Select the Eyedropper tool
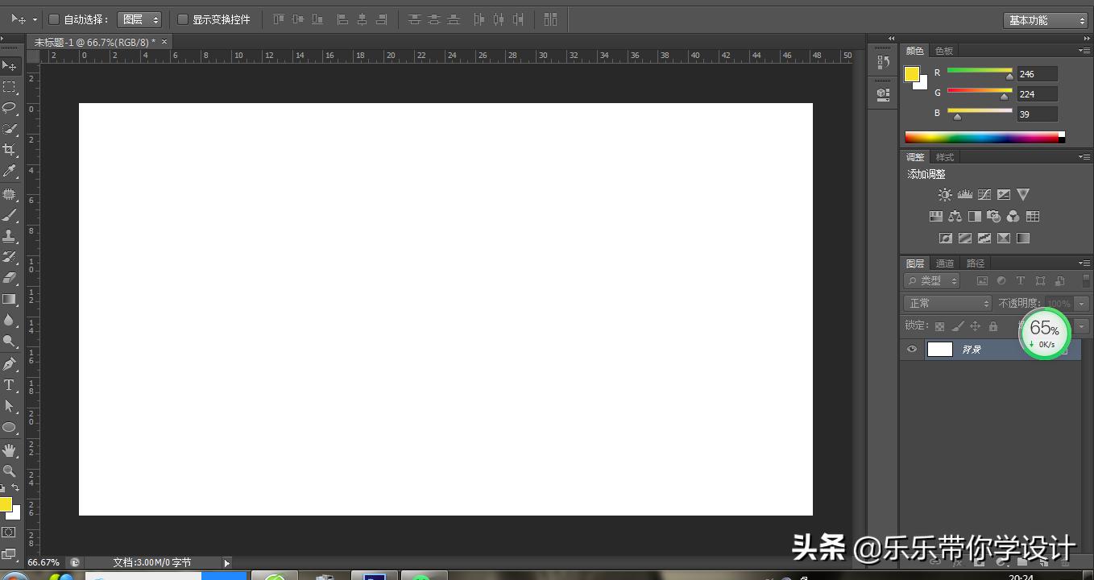 pos(10,171)
